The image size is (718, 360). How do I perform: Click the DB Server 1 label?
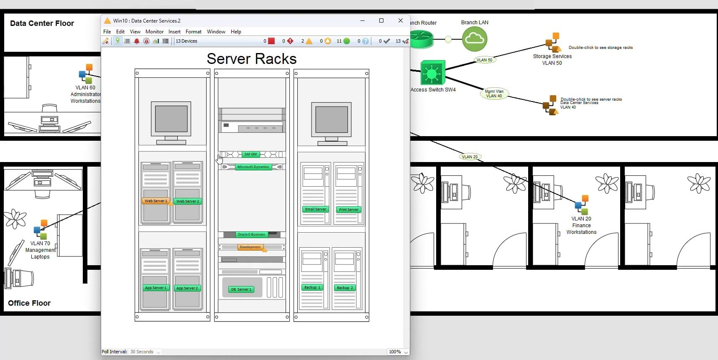tap(241, 289)
